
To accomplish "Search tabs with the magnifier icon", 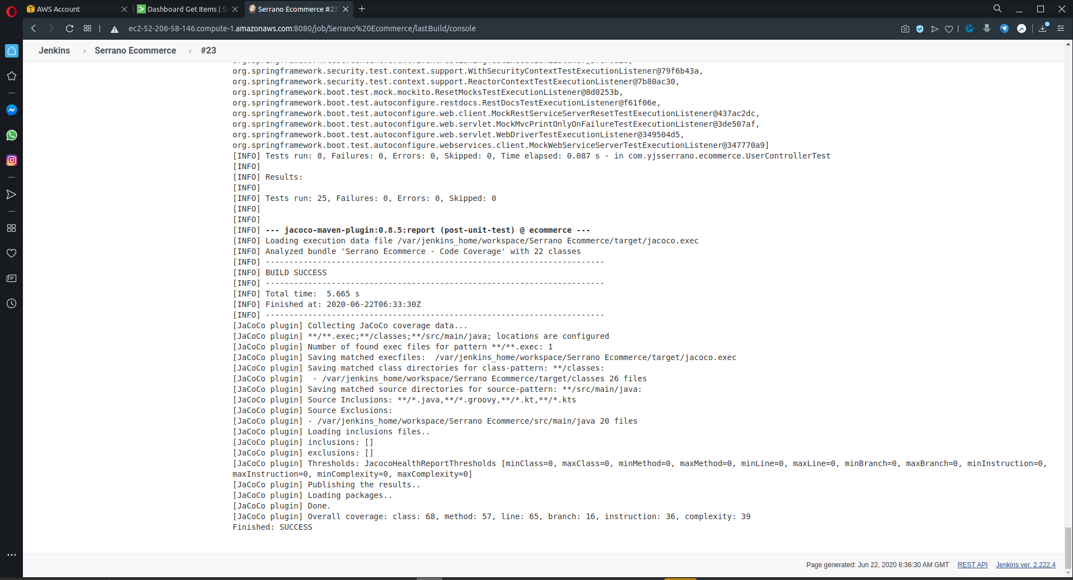I will (998, 9).
